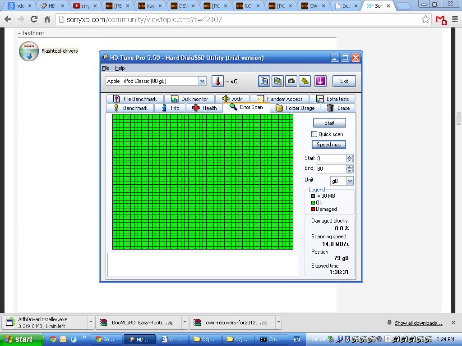
Task: Click the thermometer temperature icon
Action: (217, 81)
